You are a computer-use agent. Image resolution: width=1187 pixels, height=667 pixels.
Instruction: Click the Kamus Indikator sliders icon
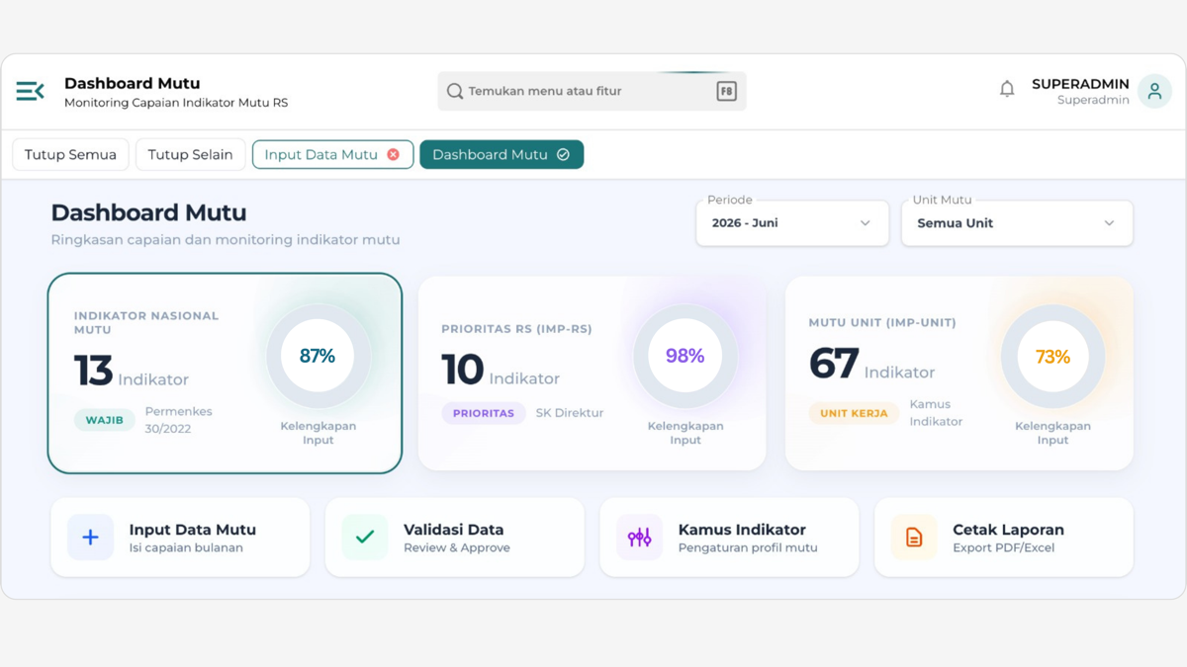640,538
